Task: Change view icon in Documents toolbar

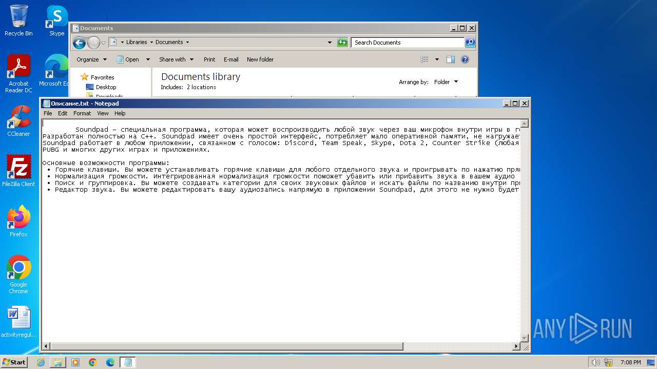Action: [424, 59]
